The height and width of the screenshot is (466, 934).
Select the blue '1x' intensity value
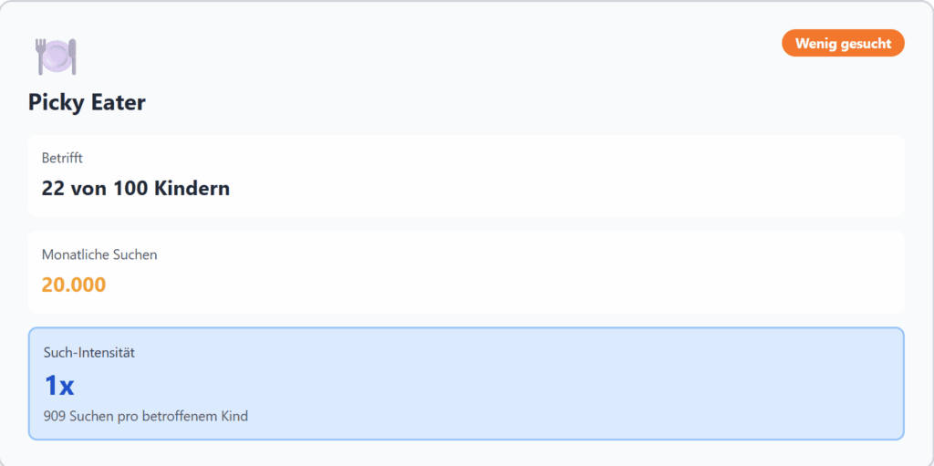point(59,386)
